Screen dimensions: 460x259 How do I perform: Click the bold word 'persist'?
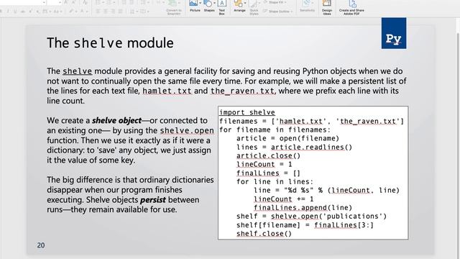coord(153,200)
